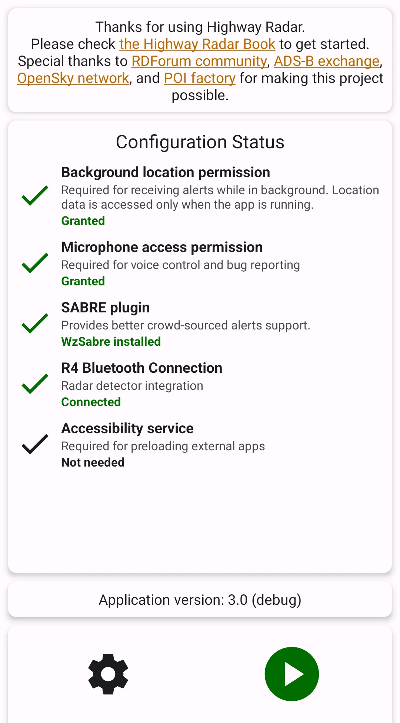Tap the R4 Bluetooth Connection title
This screenshot has height=723, width=400.
[142, 368]
